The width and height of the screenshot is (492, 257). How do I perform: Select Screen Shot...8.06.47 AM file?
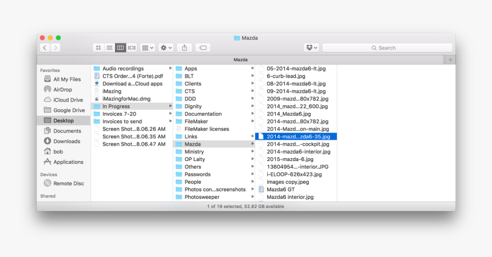[132, 144]
